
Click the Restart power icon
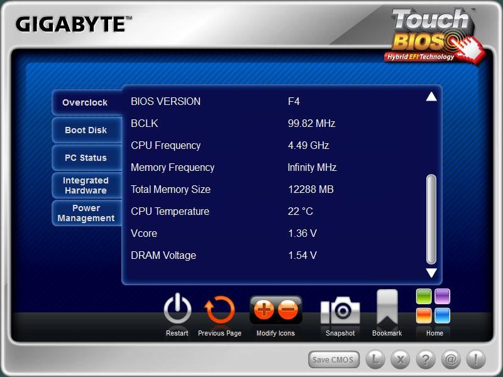pos(177,309)
